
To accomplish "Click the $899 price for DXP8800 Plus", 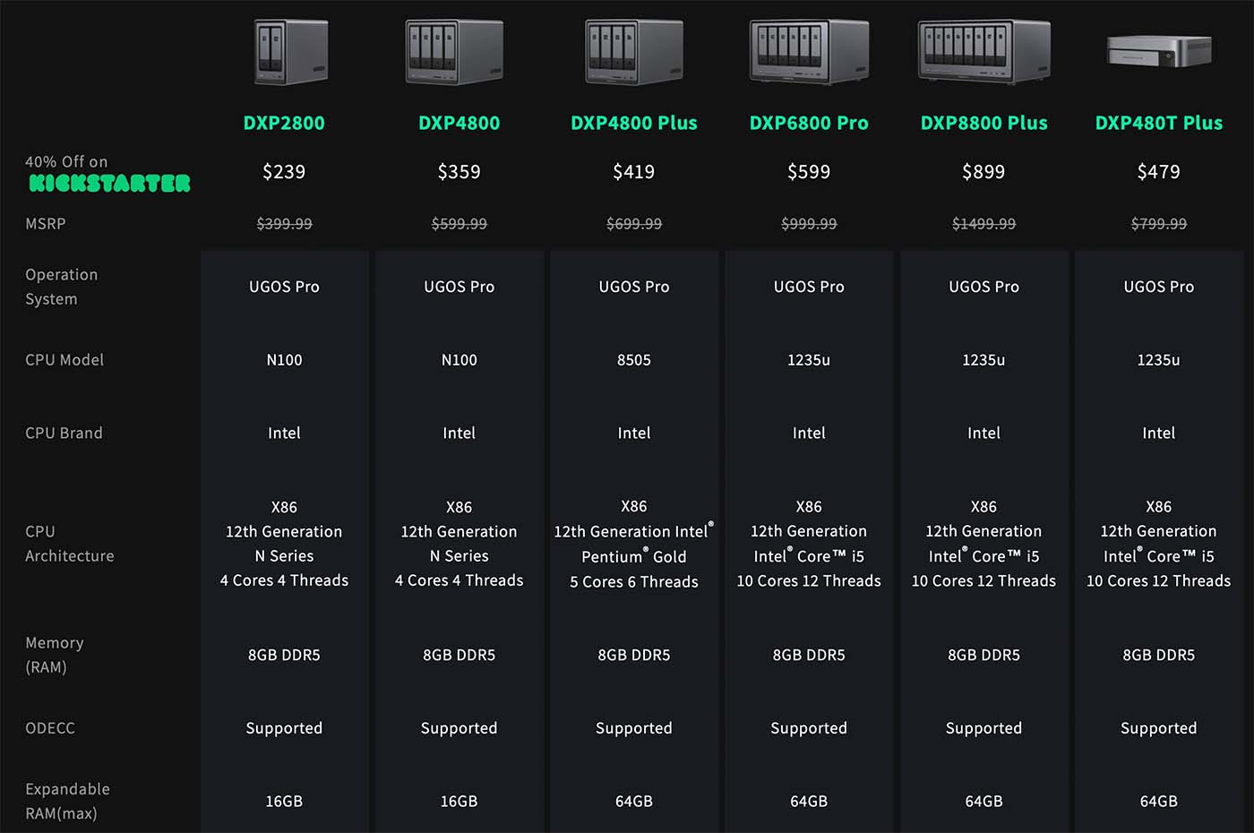I will (x=983, y=171).
